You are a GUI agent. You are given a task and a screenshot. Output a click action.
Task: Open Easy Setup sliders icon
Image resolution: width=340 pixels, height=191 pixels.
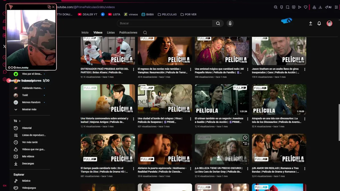click(x=337, y=7)
